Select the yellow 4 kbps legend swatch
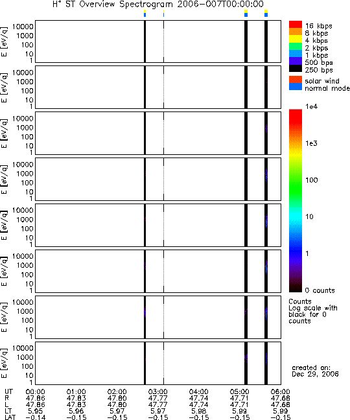This screenshot has width=350, height=420. pyautogui.click(x=296, y=39)
